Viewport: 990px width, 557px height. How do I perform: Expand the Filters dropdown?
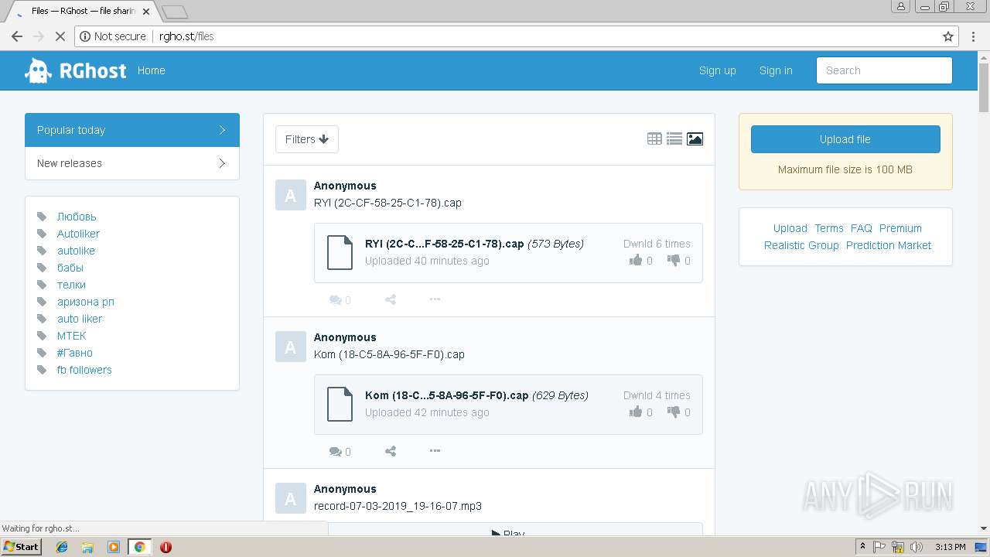click(307, 139)
